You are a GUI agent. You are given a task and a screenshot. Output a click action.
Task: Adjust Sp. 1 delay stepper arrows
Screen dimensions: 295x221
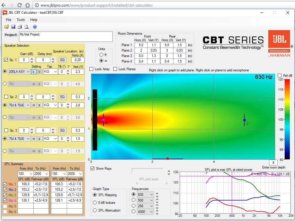53,60
